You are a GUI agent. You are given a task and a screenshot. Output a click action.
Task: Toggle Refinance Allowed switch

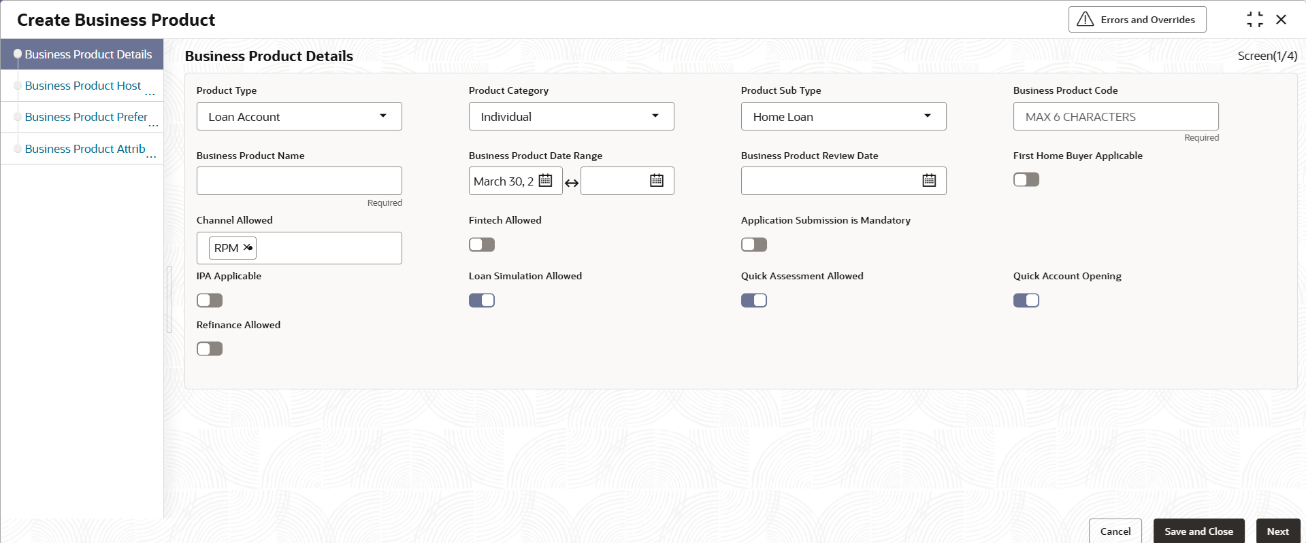[x=210, y=349]
